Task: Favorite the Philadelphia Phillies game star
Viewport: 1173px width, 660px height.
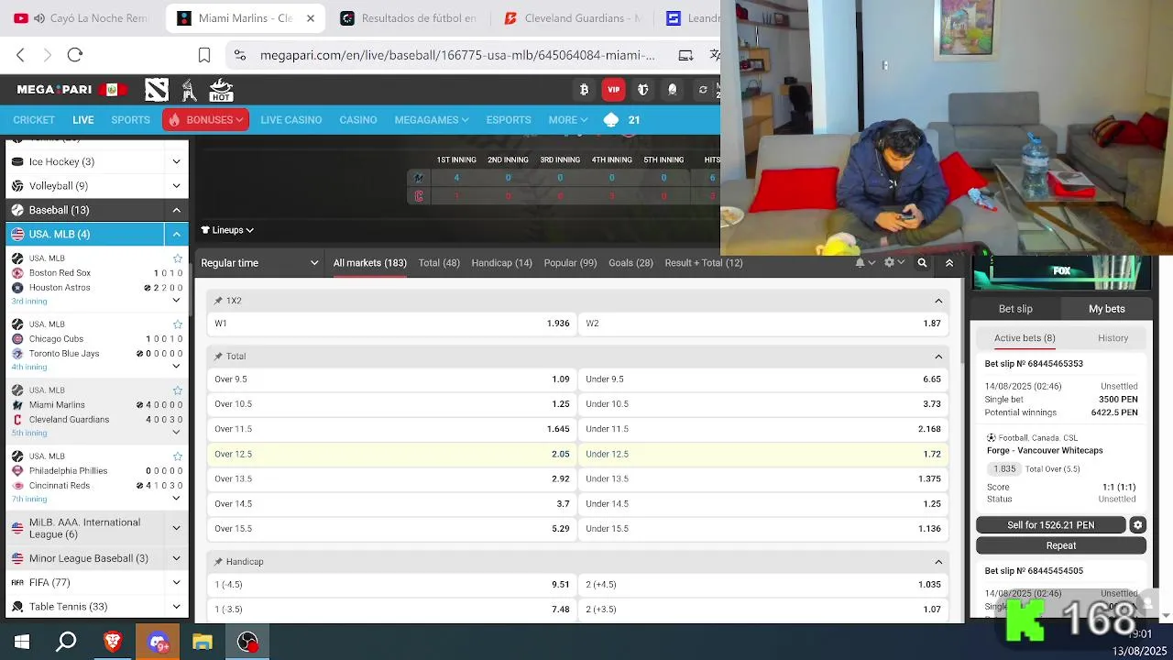Action: click(x=178, y=456)
